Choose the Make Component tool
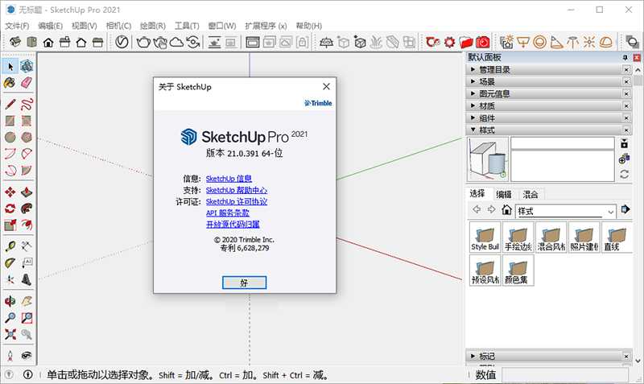 pos(27,66)
